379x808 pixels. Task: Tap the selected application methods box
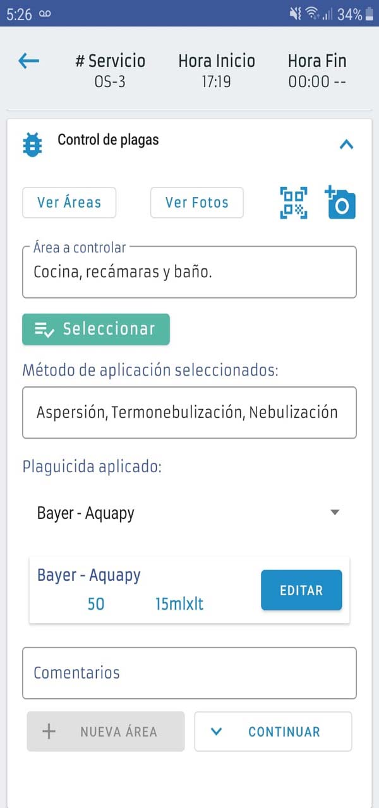click(x=189, y=413)
